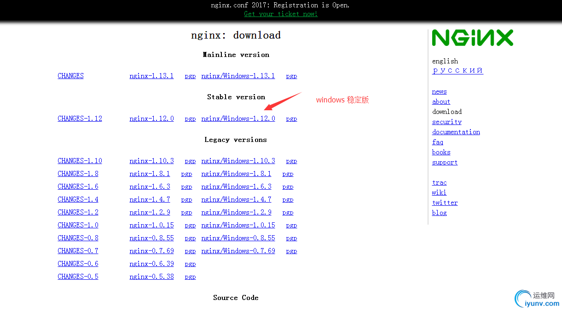The height and width of the screenshot is (311, 562).
Task: Download nginx-1.12.0 stable source
Action: (151, 119)
